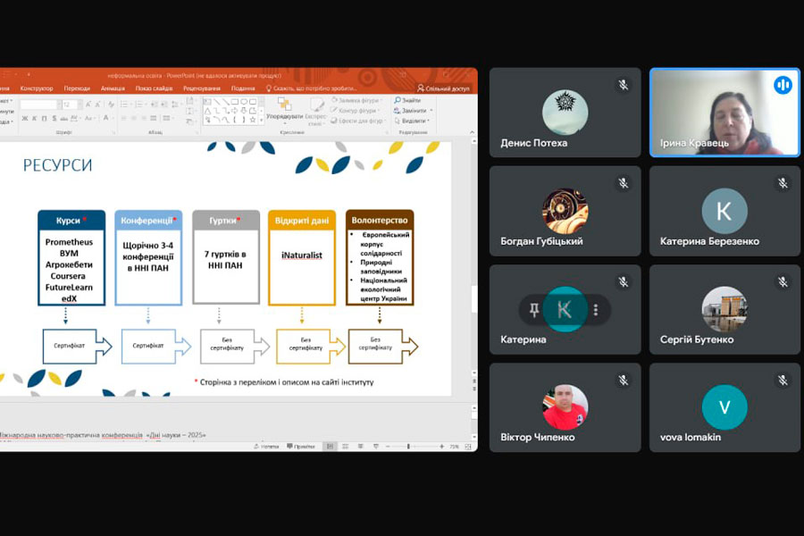This screenshot has width=804, height=536.
Task: Click the Курси box header on slide
Action: pyautogui.click(x=71, y=221)
